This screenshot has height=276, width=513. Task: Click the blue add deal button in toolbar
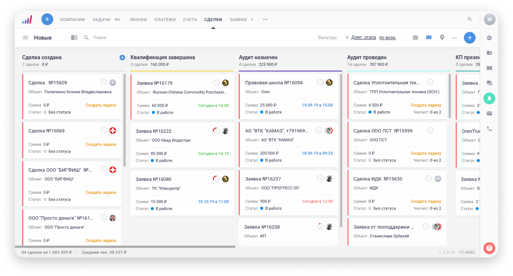tap(470, 38)
